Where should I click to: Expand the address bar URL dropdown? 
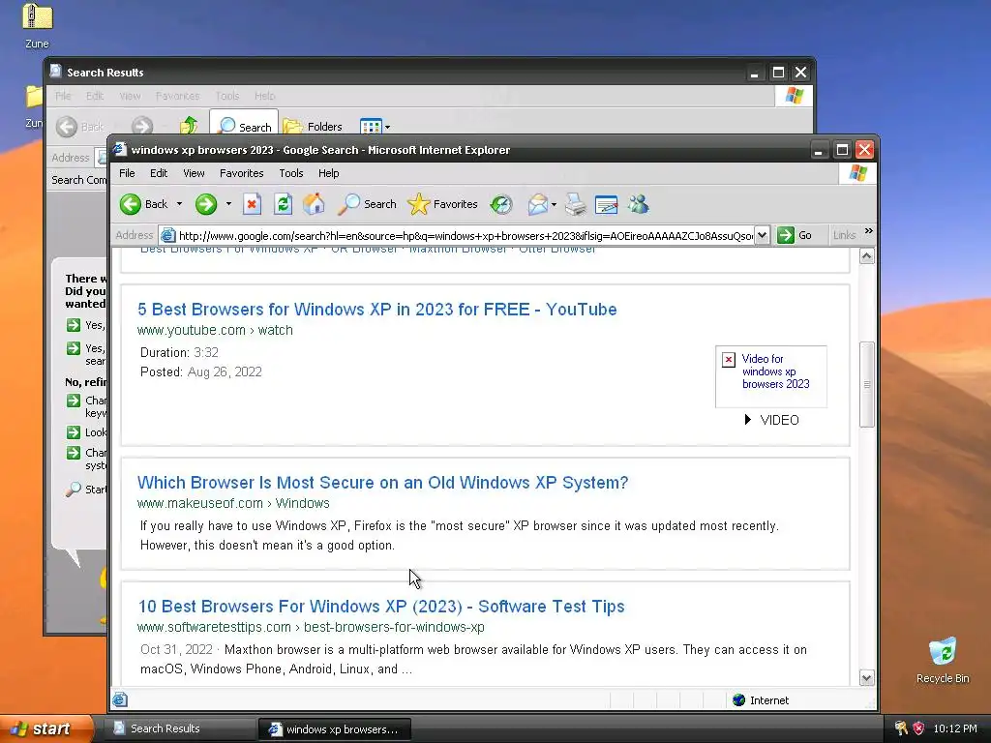click(x=763, y=236)
